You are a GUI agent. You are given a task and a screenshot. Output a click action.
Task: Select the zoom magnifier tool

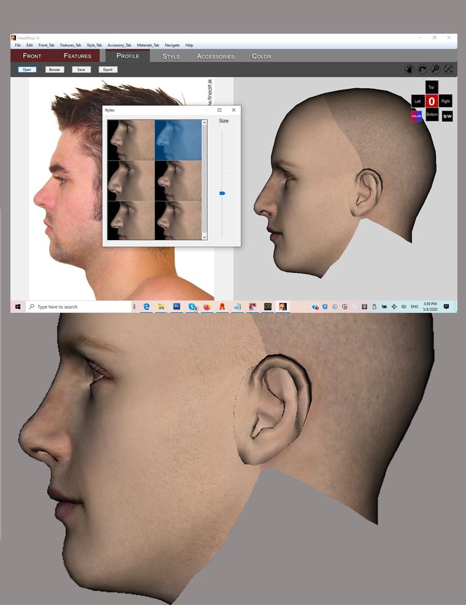[435, 69]
